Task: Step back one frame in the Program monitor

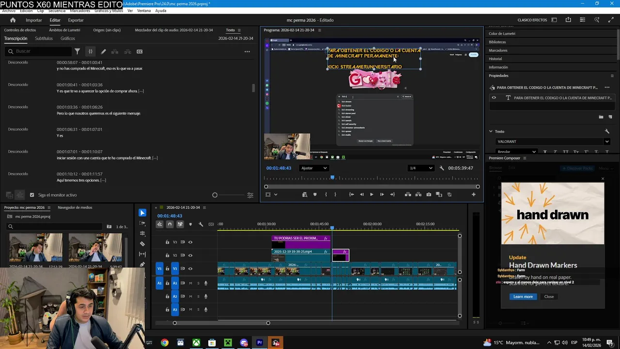Action: 361,194
